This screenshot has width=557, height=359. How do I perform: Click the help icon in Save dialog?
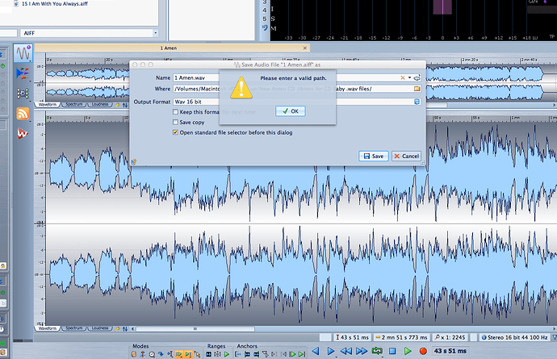(134, 162)
